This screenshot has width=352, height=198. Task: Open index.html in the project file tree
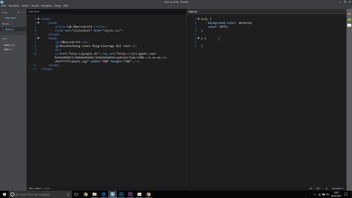[x=9, y=45]
